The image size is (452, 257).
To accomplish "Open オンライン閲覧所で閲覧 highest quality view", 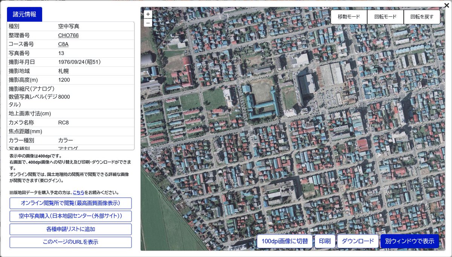I will click(70, 203).
